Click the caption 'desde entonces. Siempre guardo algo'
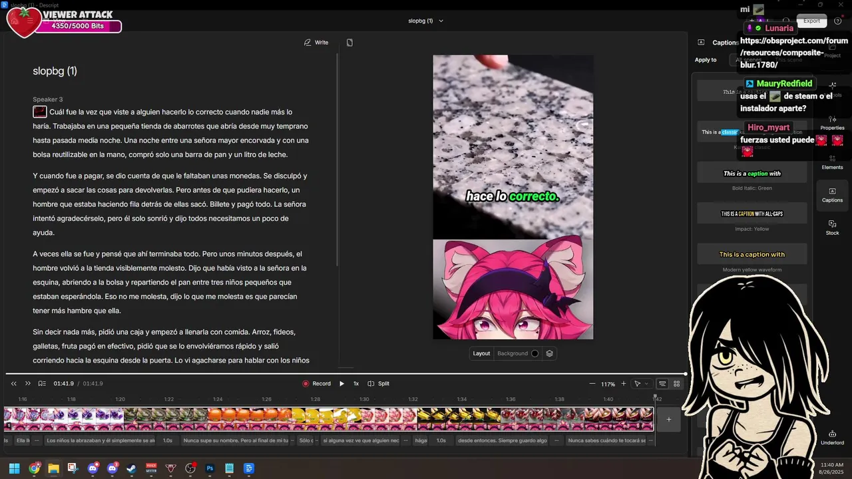Screen dimensions: 852x479 503,440
